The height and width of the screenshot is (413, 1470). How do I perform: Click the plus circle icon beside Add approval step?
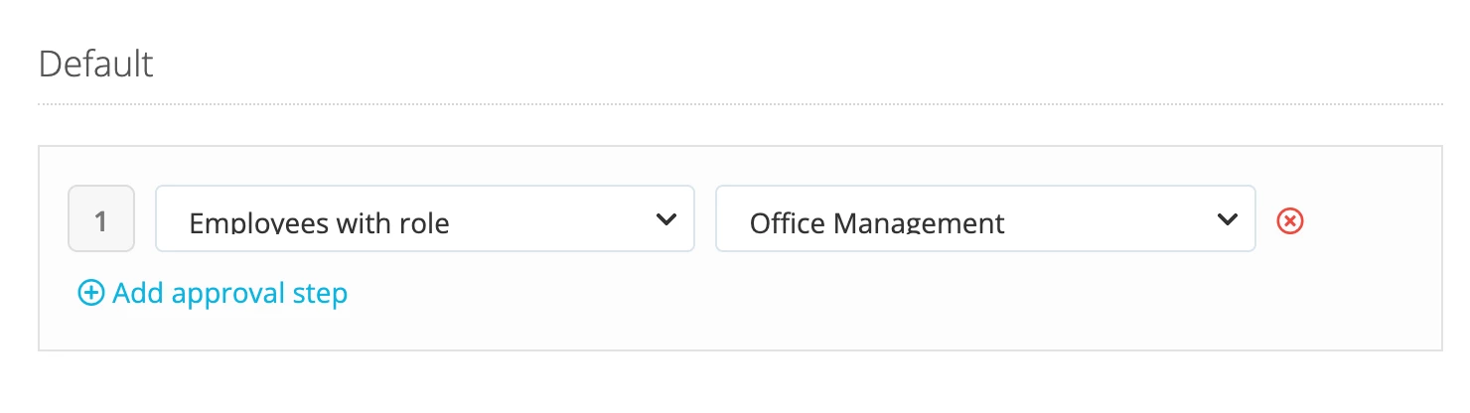tap(90, 293)
